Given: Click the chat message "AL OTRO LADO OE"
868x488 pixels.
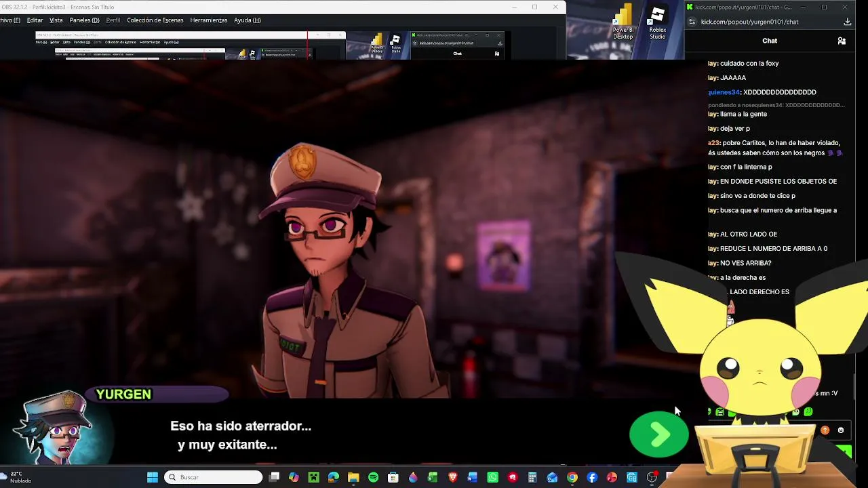Looking at the screenshot, I should click(x=749, y=235).
